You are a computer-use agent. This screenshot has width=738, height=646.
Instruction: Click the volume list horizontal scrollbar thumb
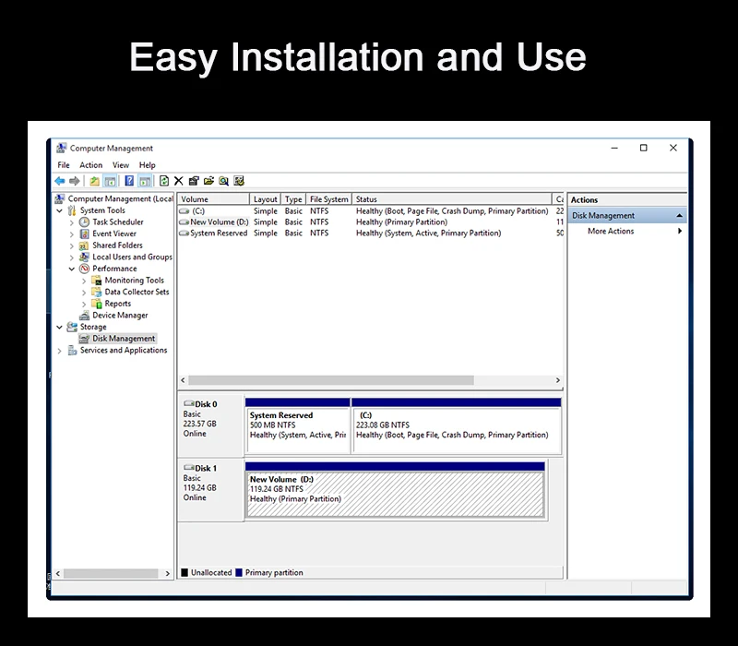click(331, 380)
